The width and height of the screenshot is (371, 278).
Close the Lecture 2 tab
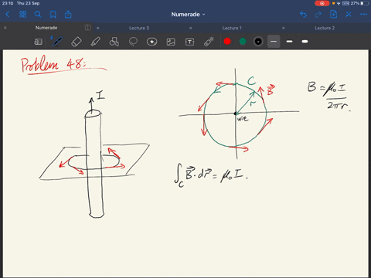pos(284,28)
